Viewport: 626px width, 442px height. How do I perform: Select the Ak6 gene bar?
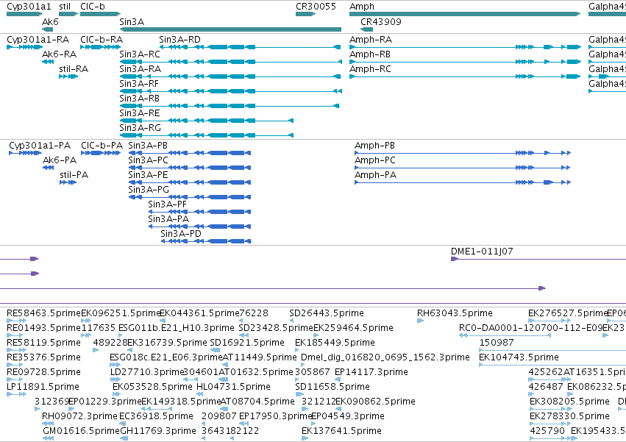(x=48, y=29)
